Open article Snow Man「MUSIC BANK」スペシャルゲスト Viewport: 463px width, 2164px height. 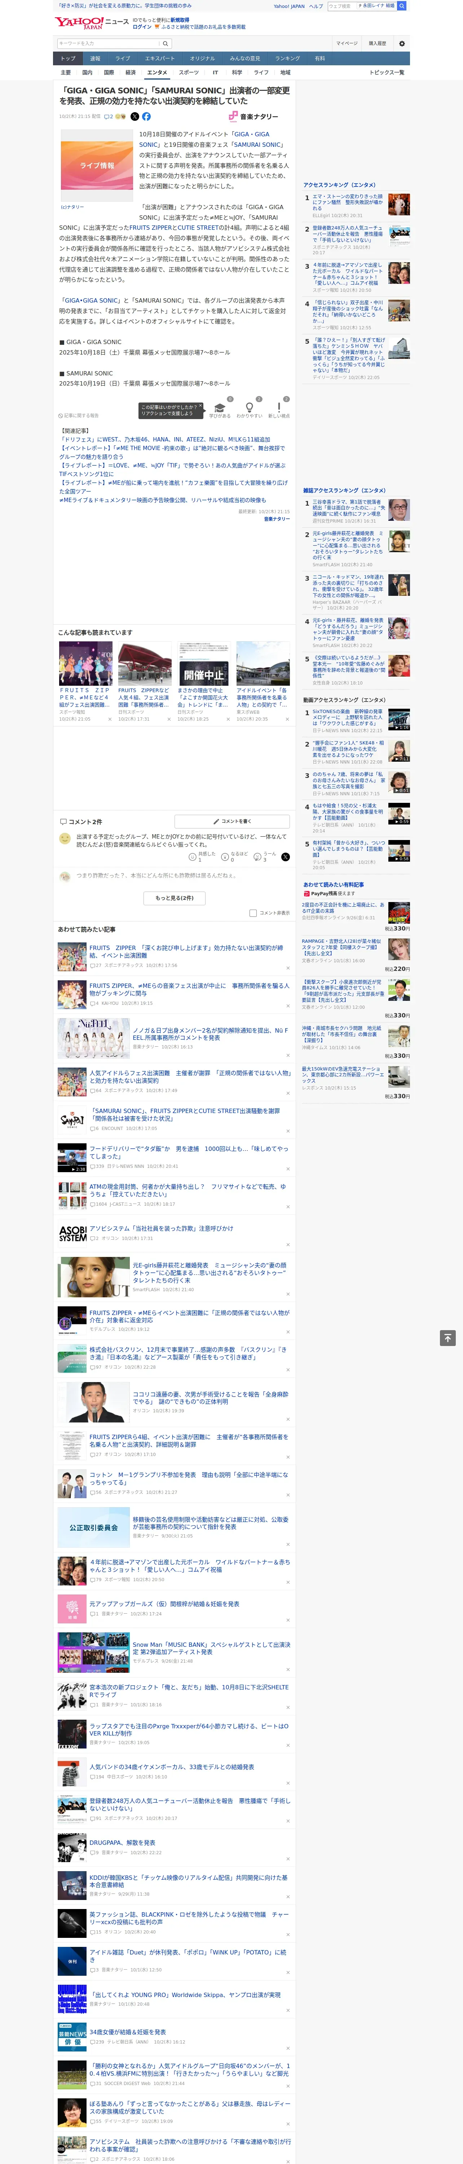[x=211, y=1648]
